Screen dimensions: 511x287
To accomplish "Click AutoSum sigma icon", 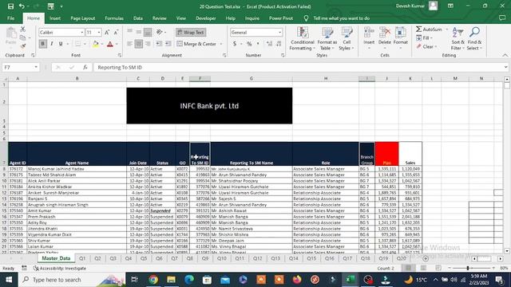I will click(418, 29).
